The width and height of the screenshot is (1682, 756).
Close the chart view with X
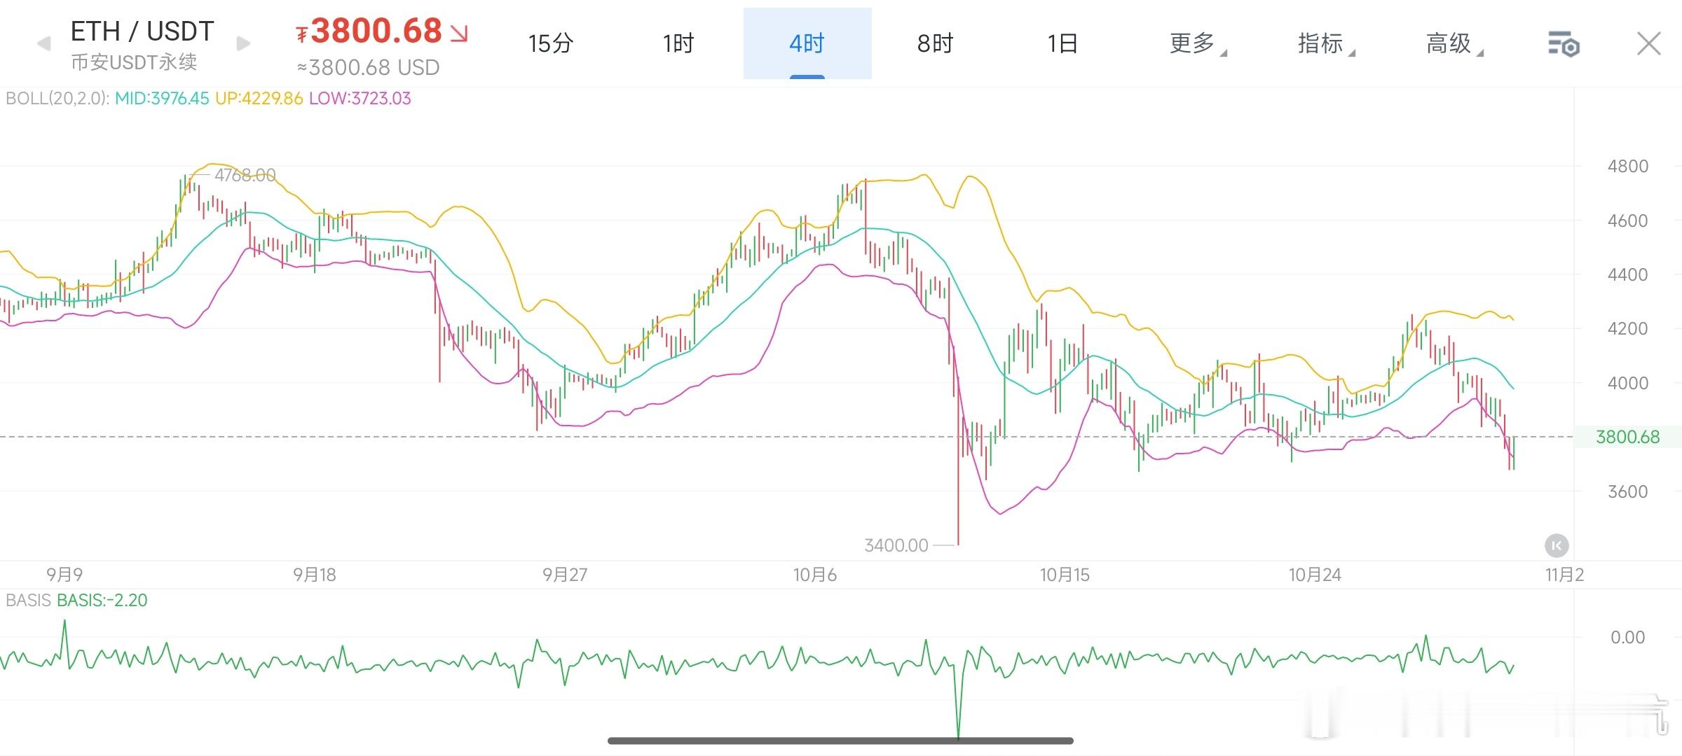tap(1648, 44)
